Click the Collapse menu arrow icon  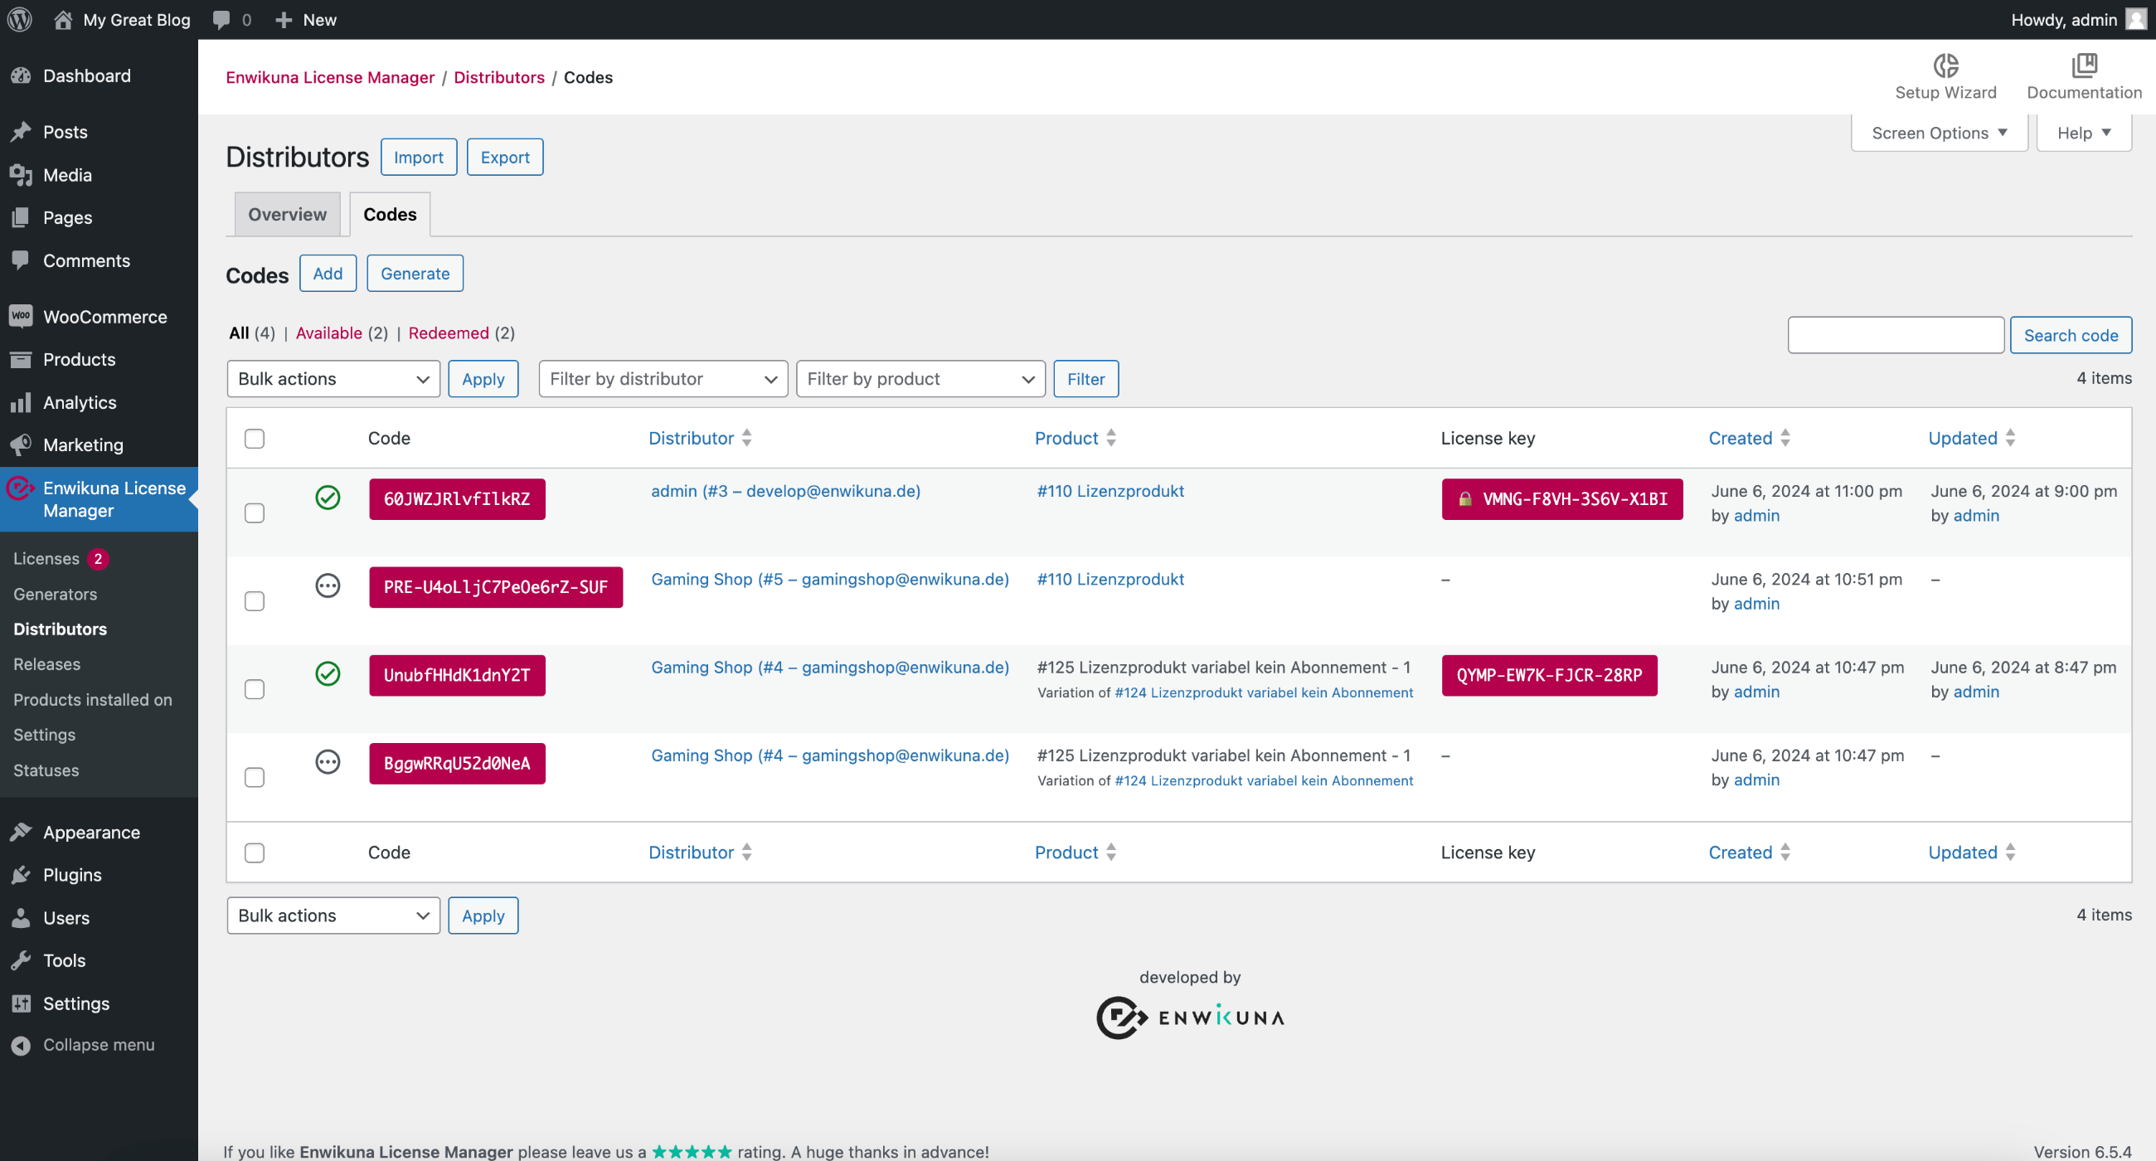pos(21,1045)
